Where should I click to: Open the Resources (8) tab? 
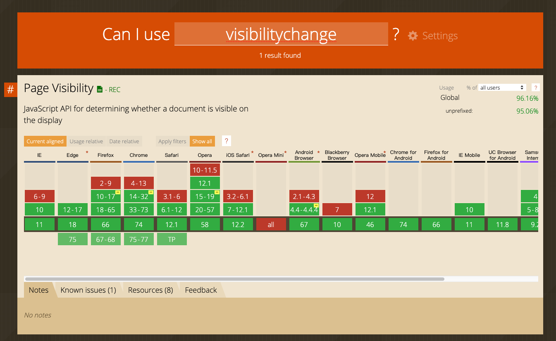pyautogui.click(x=150, y=290)
